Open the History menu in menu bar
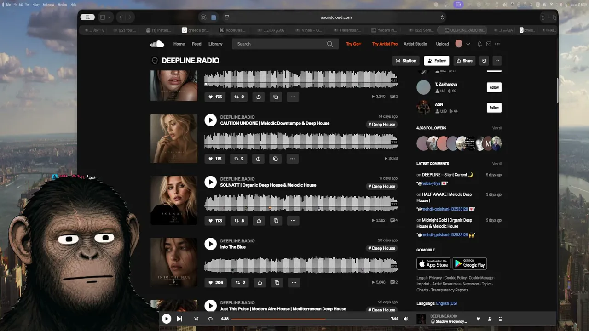The height and width of the screenshot is (331, 589). pyautogui.click(x=36, y=4)
